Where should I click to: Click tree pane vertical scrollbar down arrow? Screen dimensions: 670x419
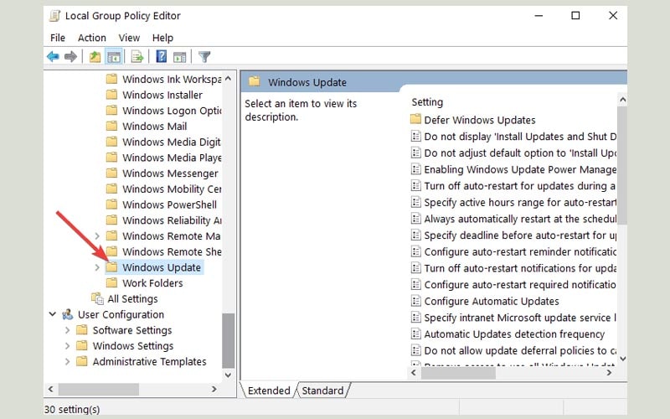click(x=228, y=375)
